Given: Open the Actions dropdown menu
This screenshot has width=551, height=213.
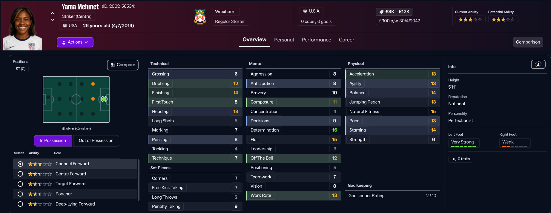Looking at the screenshot, I should pyautogui.click(x=75, y=42).
